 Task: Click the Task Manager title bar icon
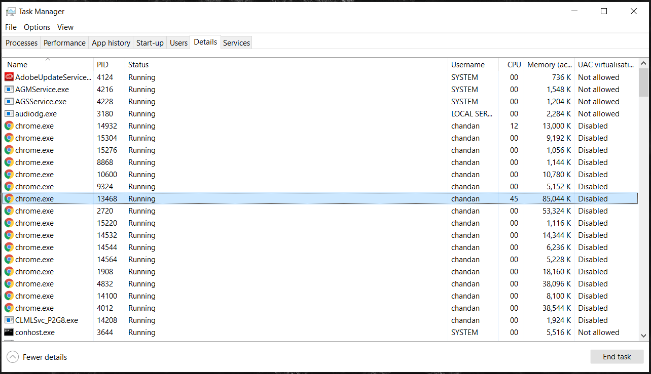pyautogui.click(x=11, y=11)
